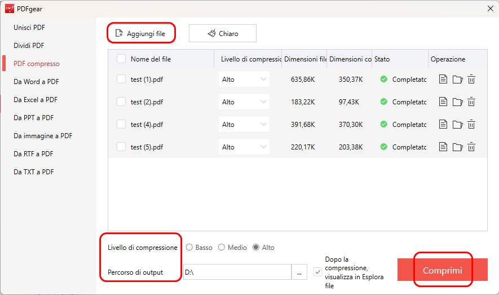
Task: Delete test (2).pdf from the list
Action: click(x=471, y=102)
